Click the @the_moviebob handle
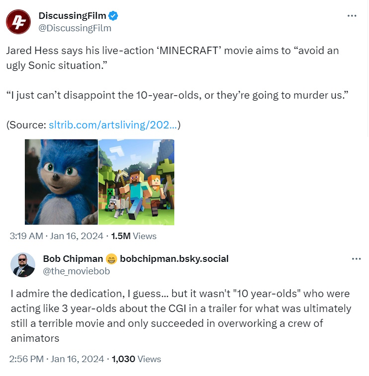 pyautogui.click(x=76, y=271)
